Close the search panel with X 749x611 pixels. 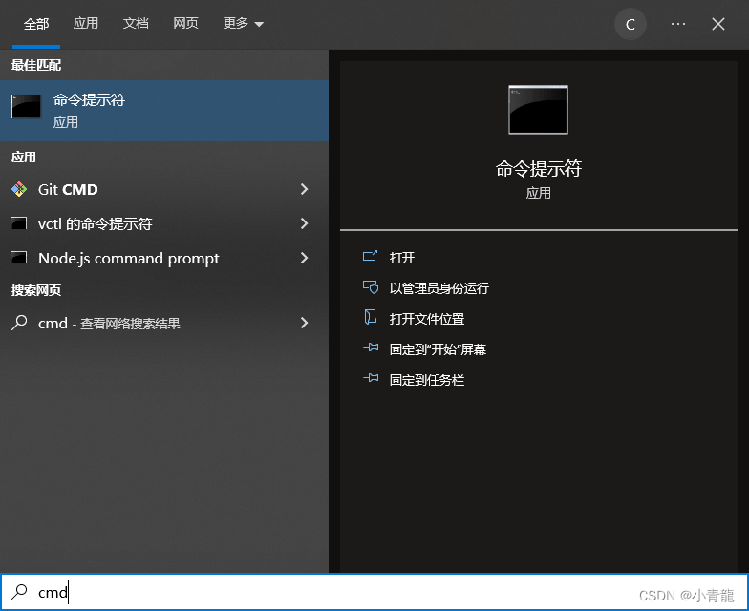(718, 24)
